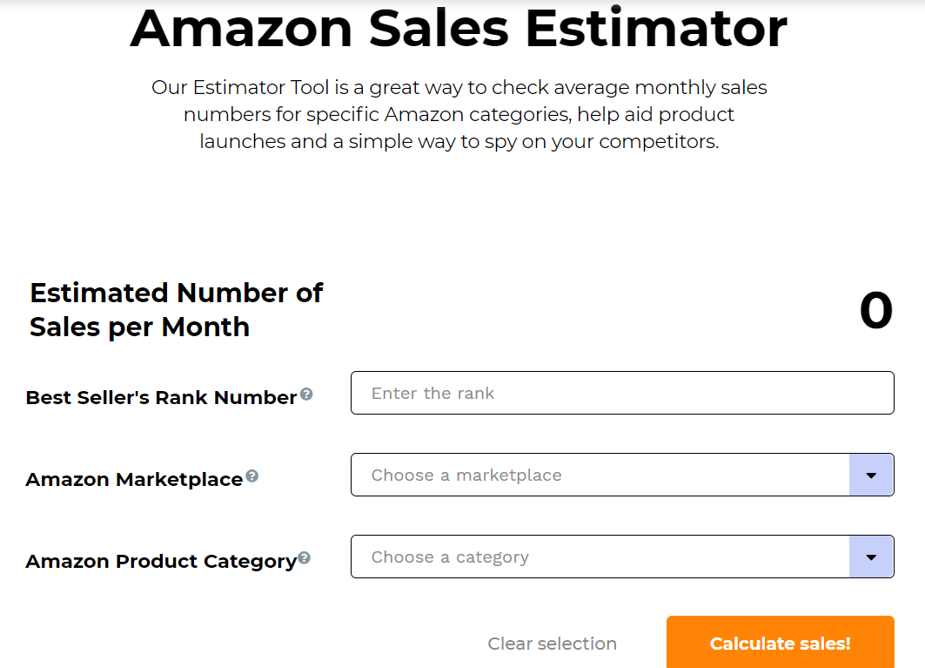
Task: Focus the Enter the rank field
Action: (x=622, y=393)
